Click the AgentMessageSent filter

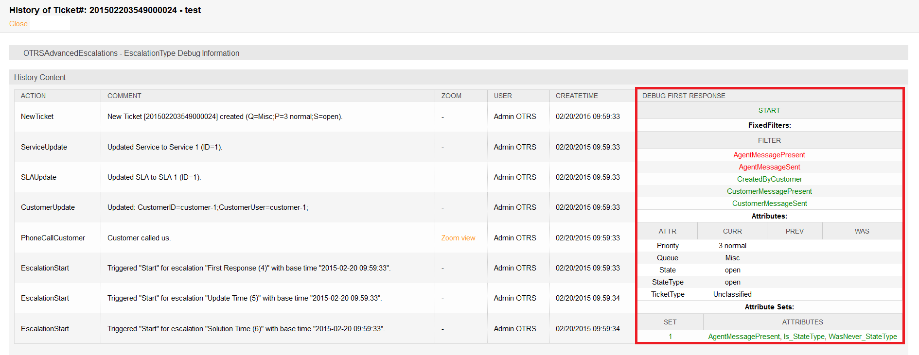click(769, 167)
